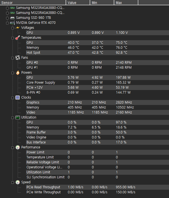Collapse the NVIDIA GeForce RTX 4070 node
Screen dimensions: 169x198
click(7, 23)
